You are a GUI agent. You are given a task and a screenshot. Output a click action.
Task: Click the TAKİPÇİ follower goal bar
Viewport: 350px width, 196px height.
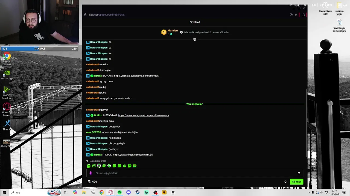(40, 49)
